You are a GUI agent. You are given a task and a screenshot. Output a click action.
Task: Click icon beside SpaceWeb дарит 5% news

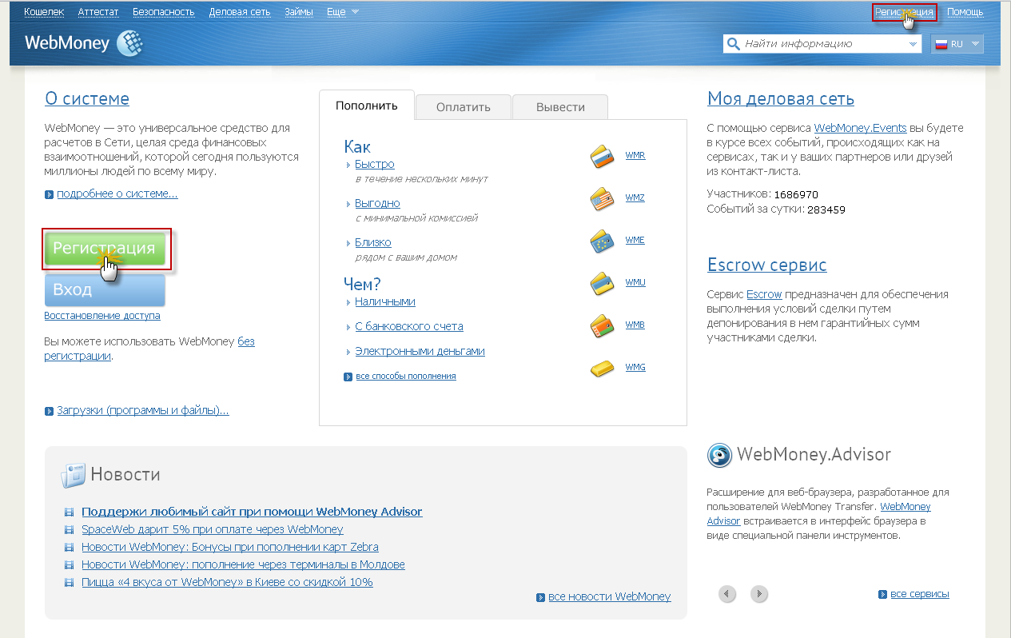[69, 529]
